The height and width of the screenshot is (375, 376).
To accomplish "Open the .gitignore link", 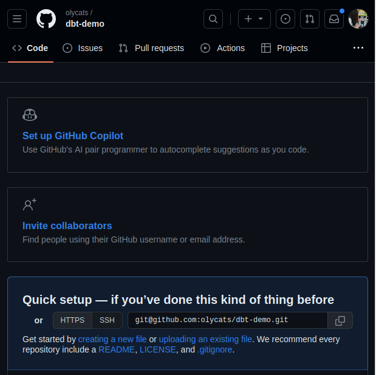I will point(215,349).
